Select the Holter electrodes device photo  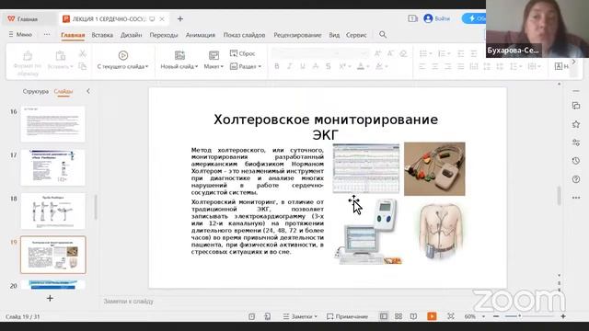(434, 169)
